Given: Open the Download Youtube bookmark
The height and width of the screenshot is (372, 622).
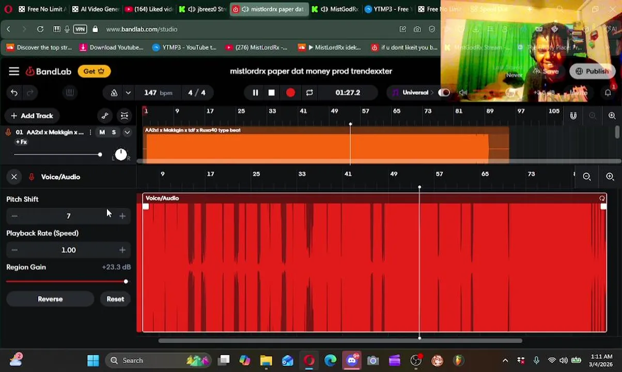Looking at the screenshot, I should tap(112, 48).
